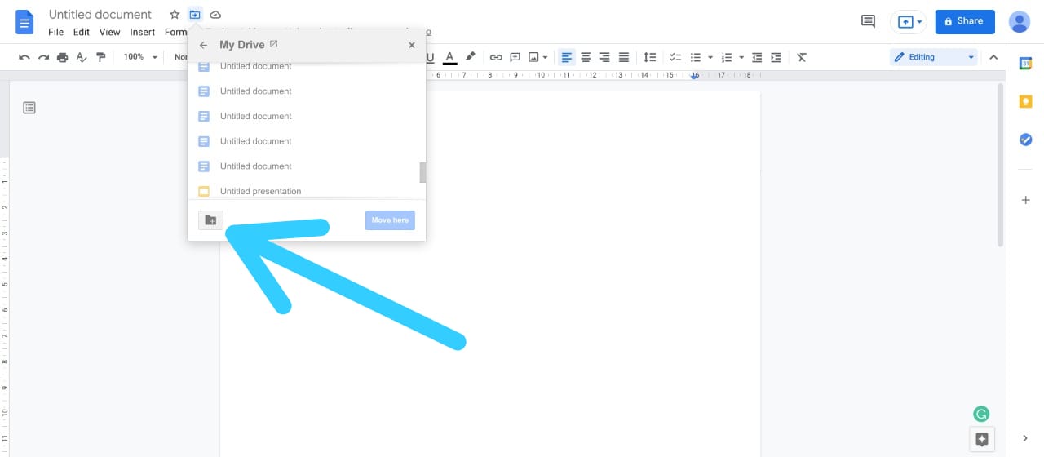Screen dimensions: 1044x457
Task: Open the comment history
Action: (868, 21)
